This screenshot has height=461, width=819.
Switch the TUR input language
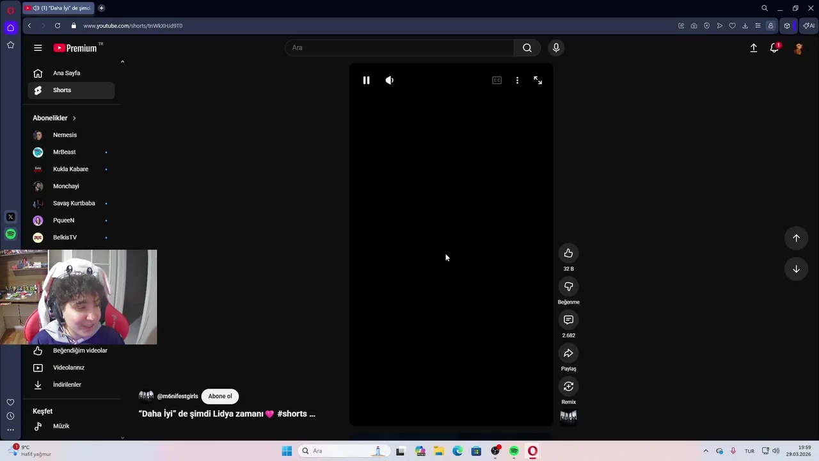(x=749, y=451)
